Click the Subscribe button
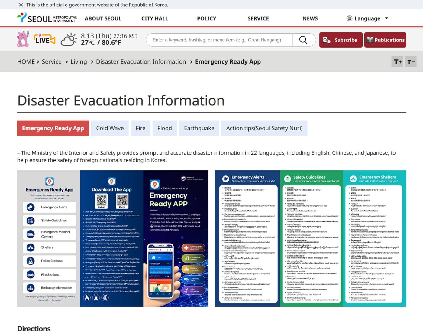 pos(341,40)
